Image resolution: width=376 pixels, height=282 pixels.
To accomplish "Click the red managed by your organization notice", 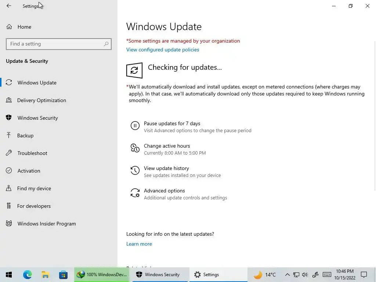I will (x=183, y=41).
